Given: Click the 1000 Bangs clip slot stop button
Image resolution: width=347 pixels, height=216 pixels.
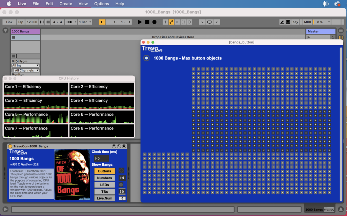Looking at the screenshot, I should point(14,37).
